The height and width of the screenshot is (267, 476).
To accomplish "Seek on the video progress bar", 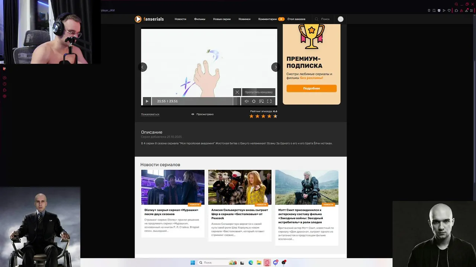I will 196,101.
